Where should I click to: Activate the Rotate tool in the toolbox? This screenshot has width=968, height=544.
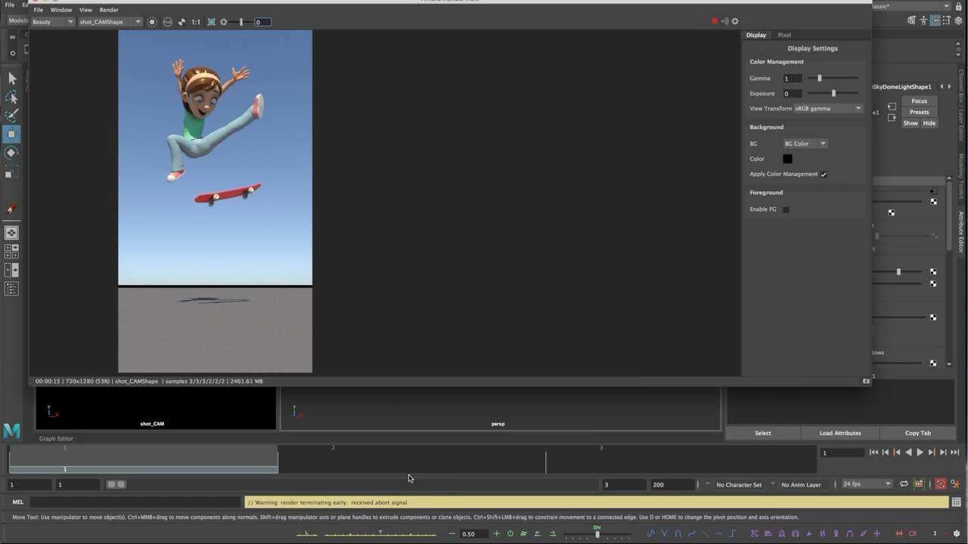pos(12,153)
